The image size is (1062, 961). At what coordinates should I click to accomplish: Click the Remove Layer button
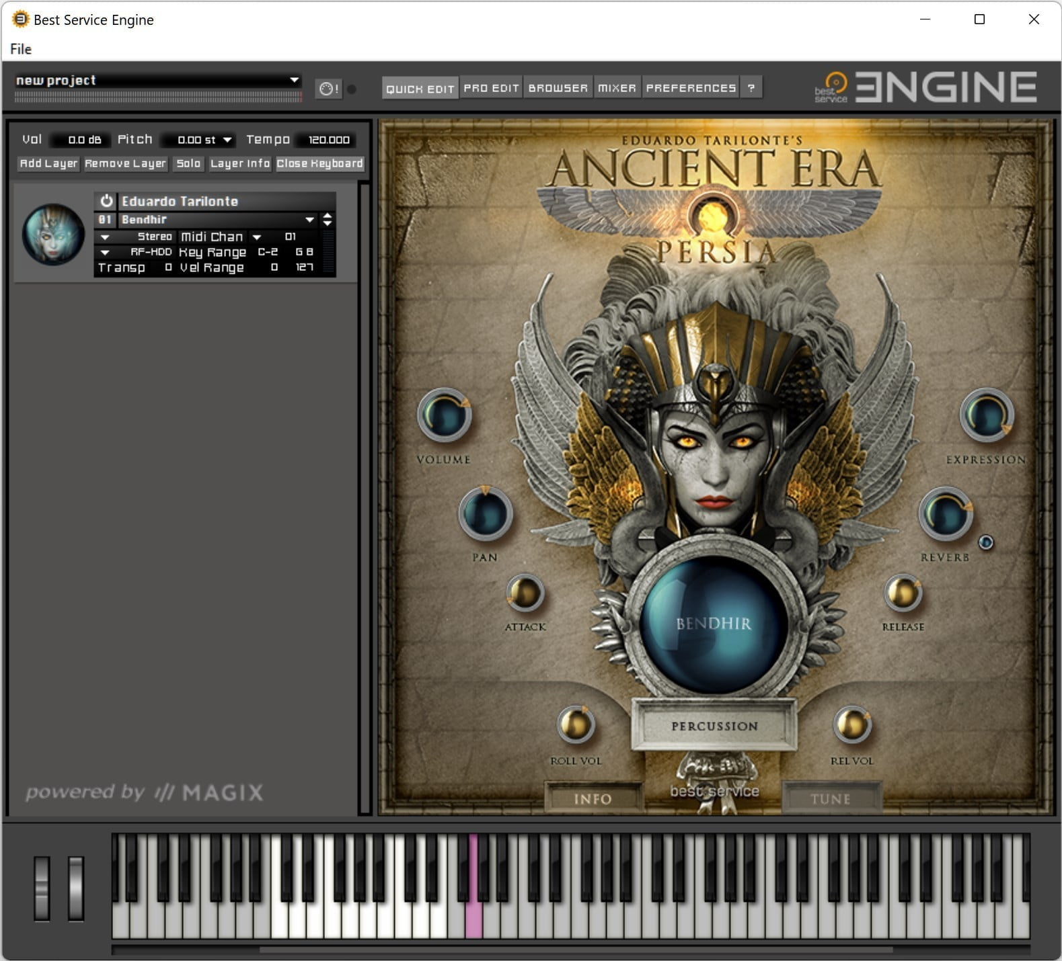coord(125,163)
